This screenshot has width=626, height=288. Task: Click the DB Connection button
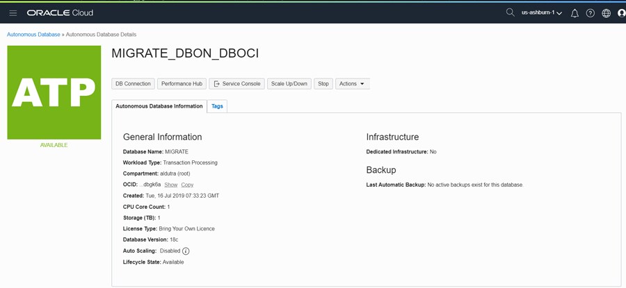point(133,84)
